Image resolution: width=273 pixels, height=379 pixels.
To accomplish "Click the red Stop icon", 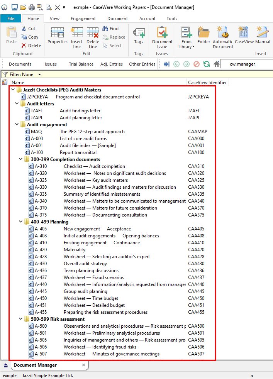I will pos(196,64).
